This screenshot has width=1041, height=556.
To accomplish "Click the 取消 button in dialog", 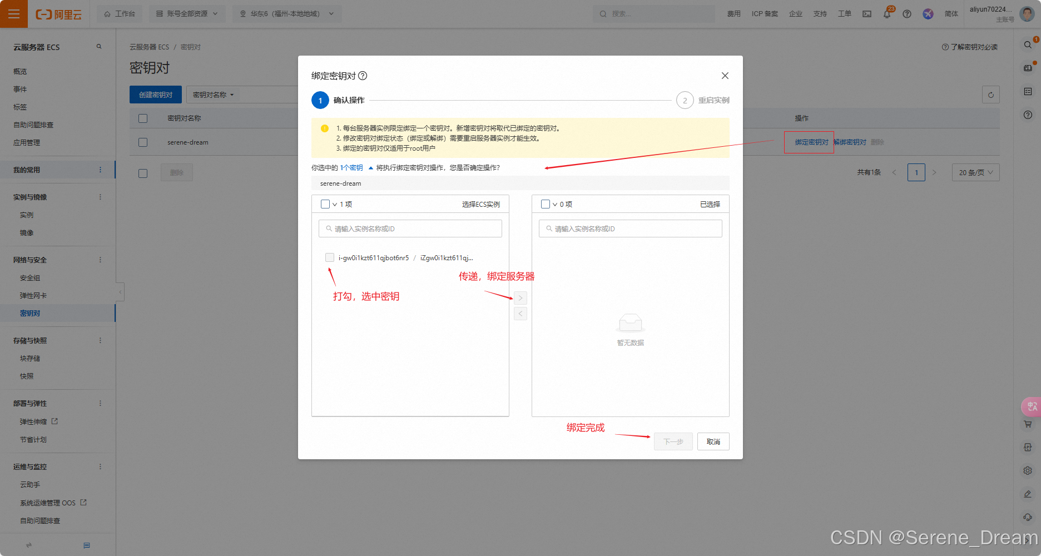I will [x=713, y=441].
